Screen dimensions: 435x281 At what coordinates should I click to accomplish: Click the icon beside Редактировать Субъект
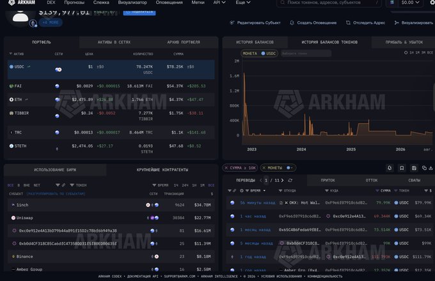(232, 23)
